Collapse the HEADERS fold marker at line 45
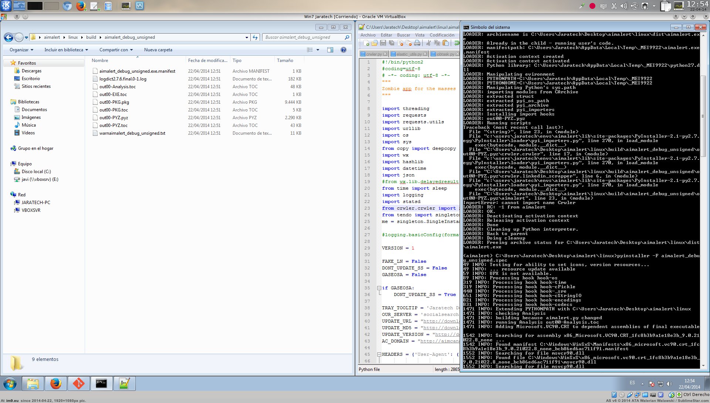The height and width of the screenshot is (403, 710). 379,354
